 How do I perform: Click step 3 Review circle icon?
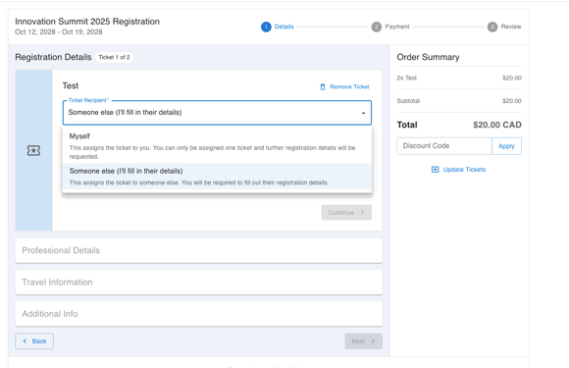(x=492, y=26)
